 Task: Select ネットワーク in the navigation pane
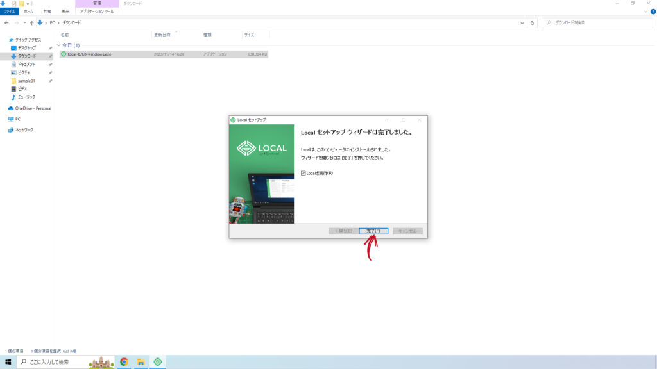click(x=24, y=130)
